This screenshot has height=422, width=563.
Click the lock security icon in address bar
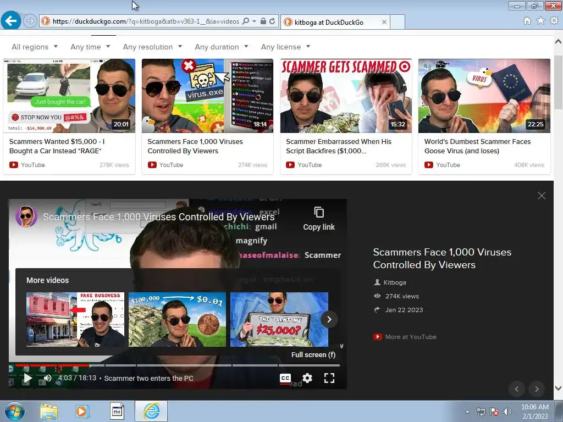tap(263, 21)
